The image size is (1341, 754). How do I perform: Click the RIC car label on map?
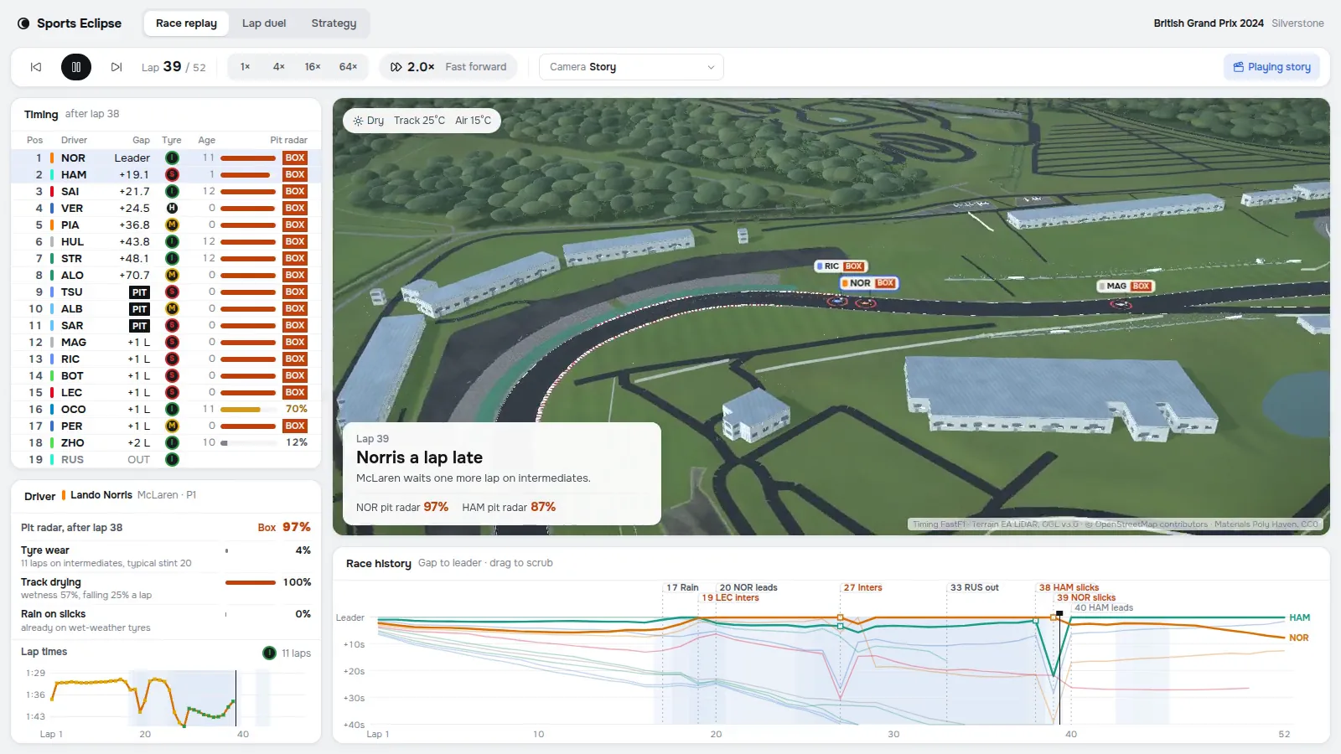841,266
